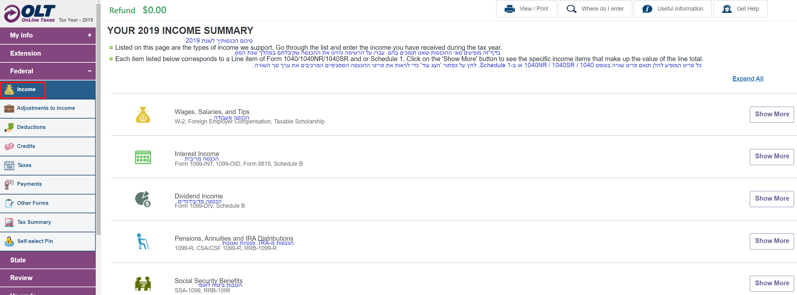Image resolution: width=797 pixels, height=295 pixels.
Task: Click the Tax Summary chart icon
Action: (9, 222)
